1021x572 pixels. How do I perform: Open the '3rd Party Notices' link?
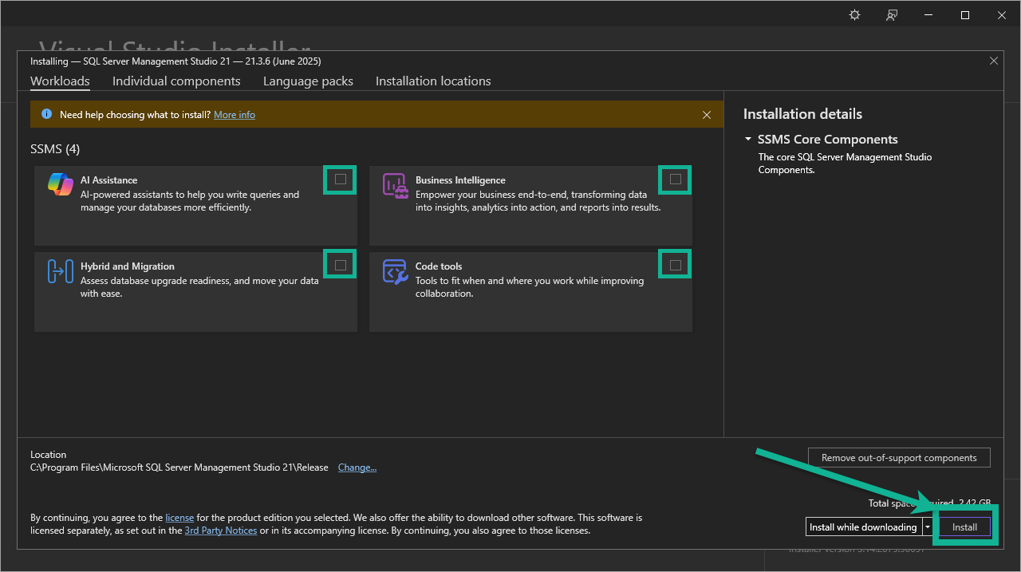point(221,531)
